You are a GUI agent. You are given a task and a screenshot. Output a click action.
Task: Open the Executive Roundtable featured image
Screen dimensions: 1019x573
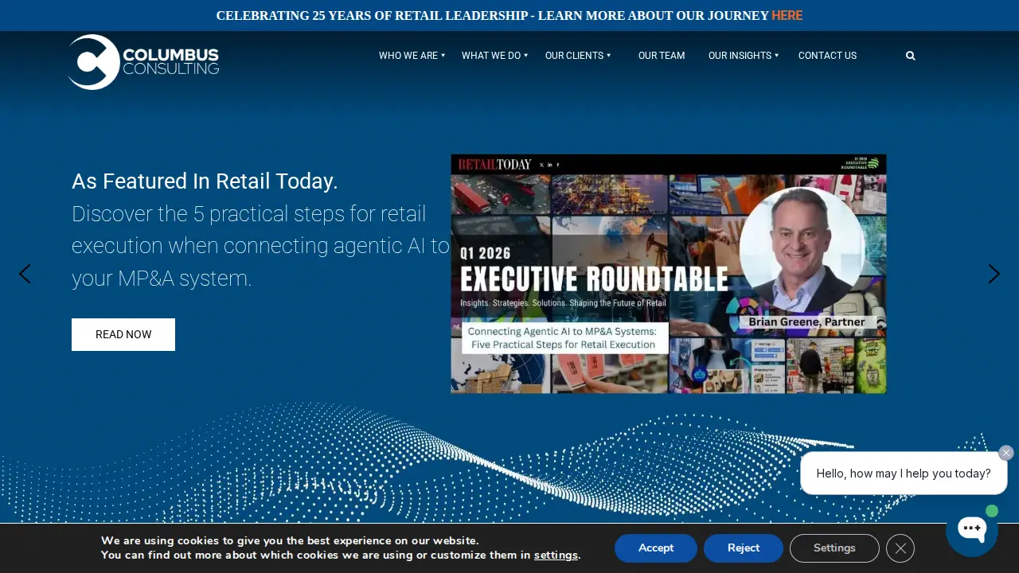coord(669,274)
